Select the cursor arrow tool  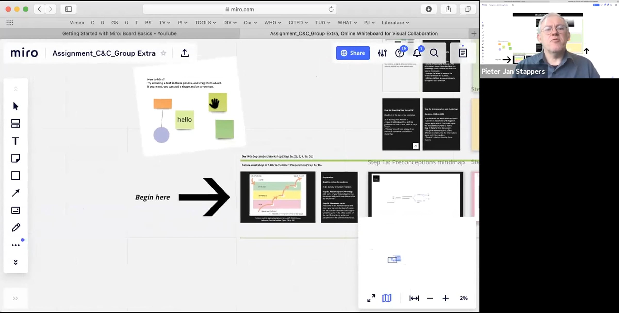click(15, 106)
